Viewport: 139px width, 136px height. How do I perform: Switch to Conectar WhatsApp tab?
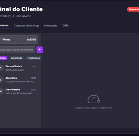[26, 26]
